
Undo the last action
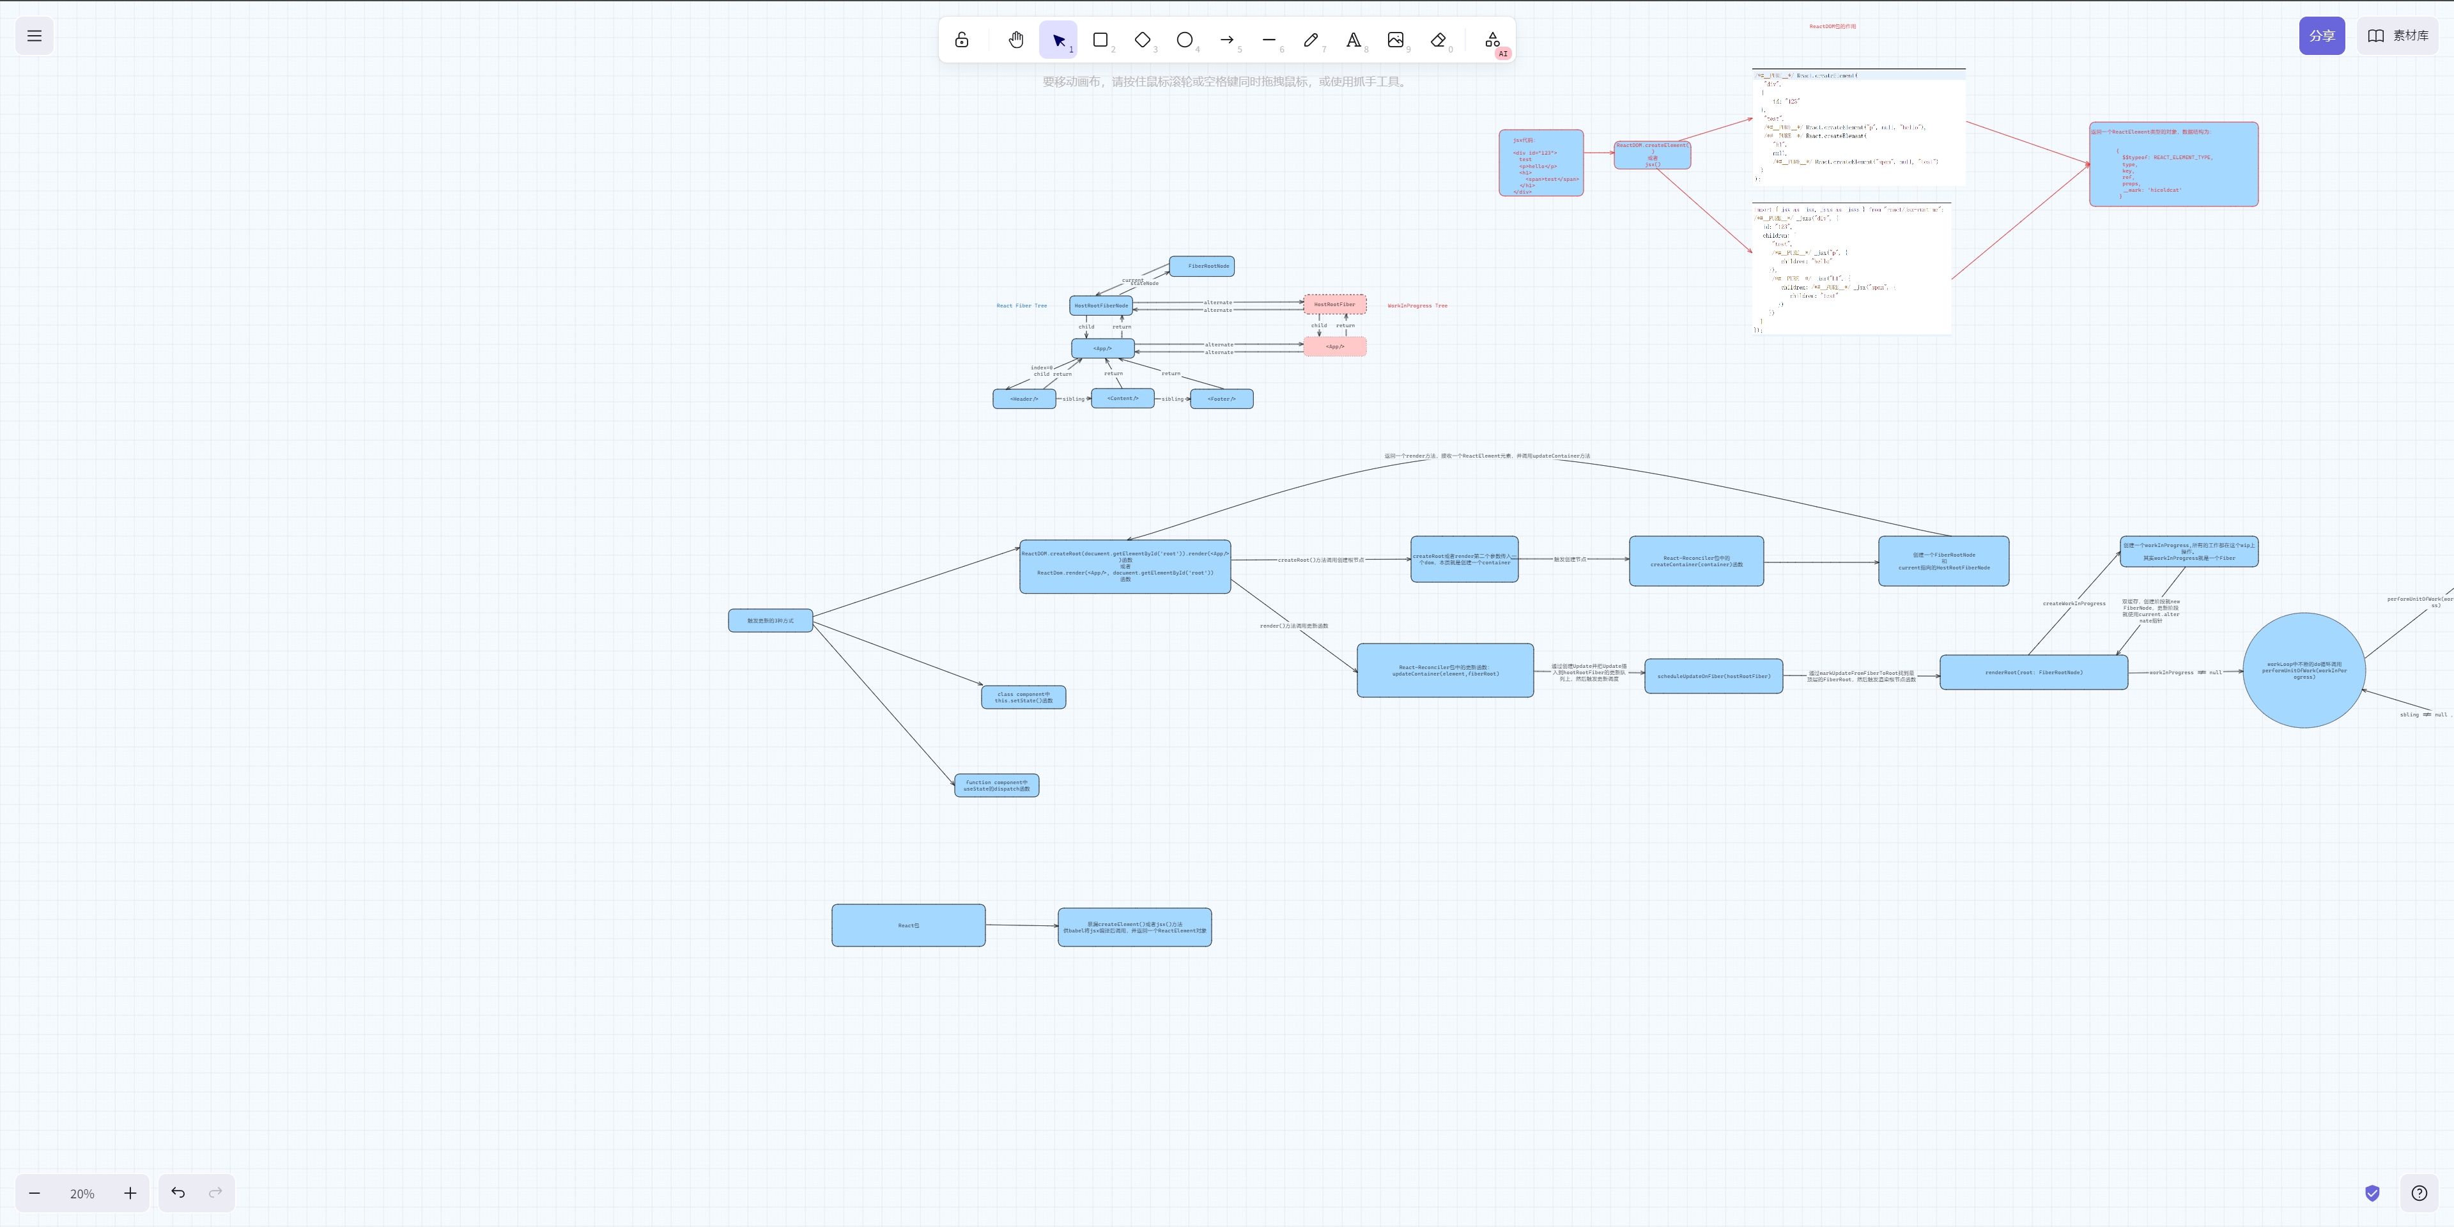click(x=178, y=1192)
